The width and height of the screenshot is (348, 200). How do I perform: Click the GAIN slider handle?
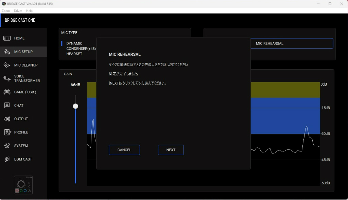coord(75,106)
